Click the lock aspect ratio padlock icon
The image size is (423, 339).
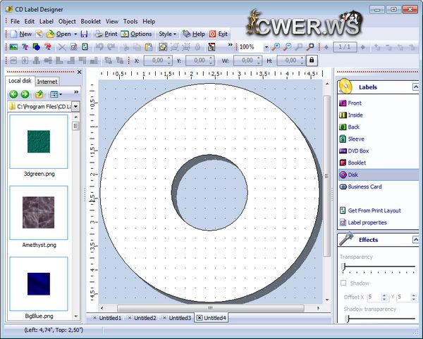(x=311, y=61)
